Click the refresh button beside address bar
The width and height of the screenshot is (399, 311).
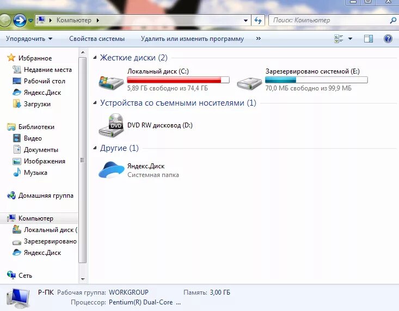point(258,20)
